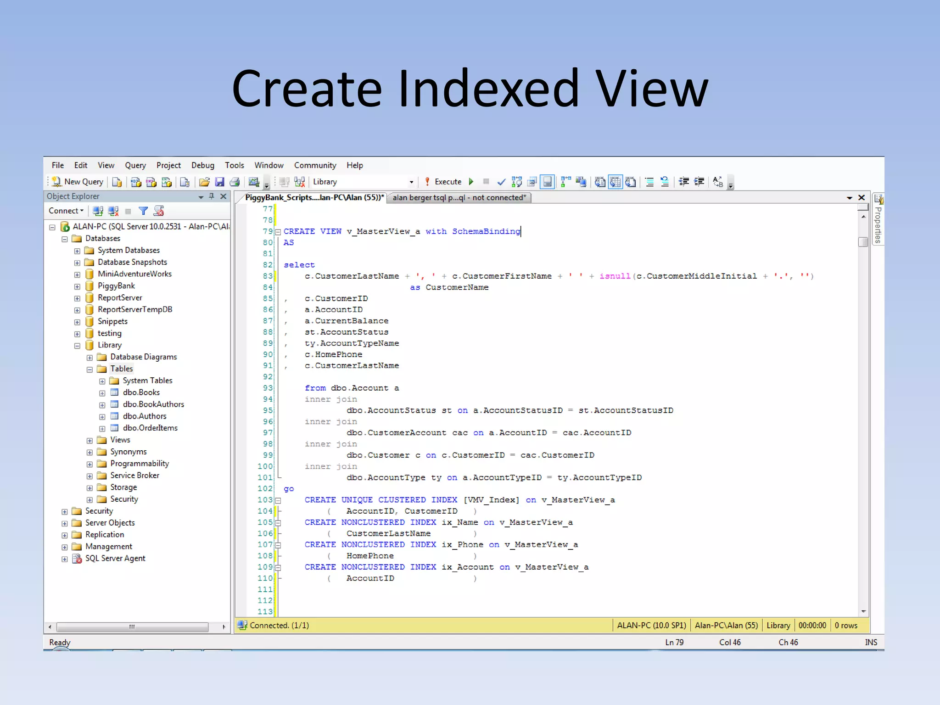Image resolution: width=940 pixels, height=705 pixels.
Task: Click the Parse checkmark icon
Action: coord(501,182)
